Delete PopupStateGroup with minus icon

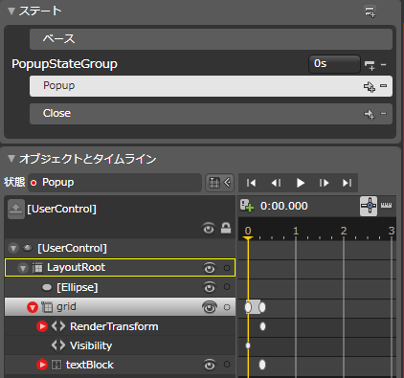(384, 65)
